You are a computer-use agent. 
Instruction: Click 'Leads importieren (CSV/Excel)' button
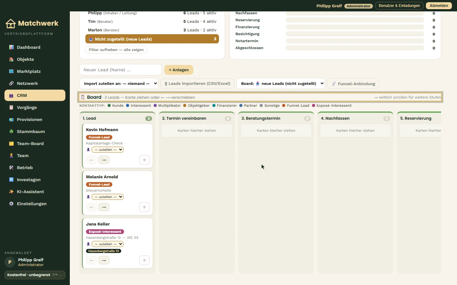point(197,84)
